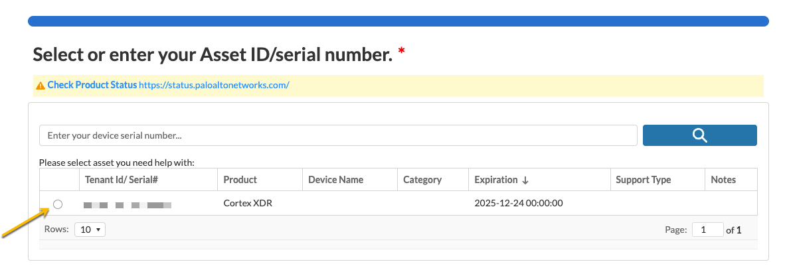Click the blue progress bar at top
785x270 pixels.
point(398,21)
